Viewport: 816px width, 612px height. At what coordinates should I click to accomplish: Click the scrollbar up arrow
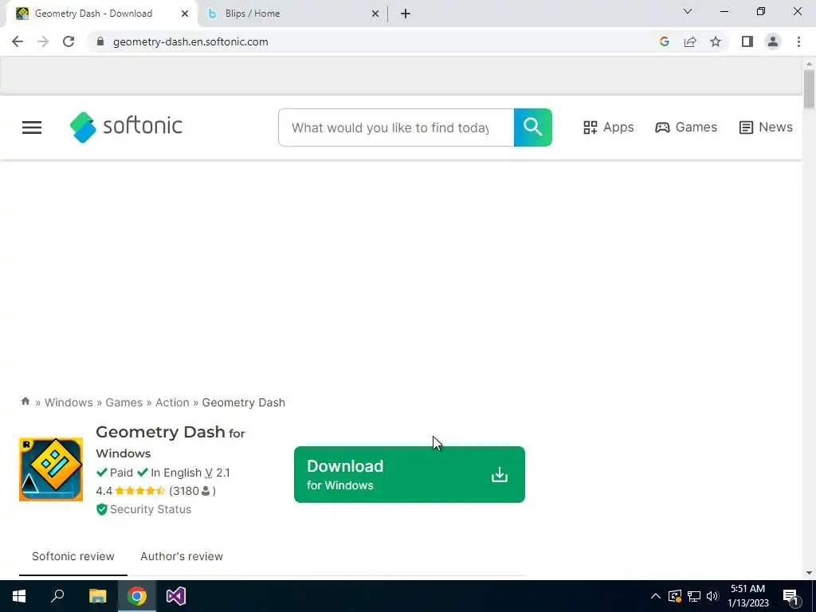click(x=809, y=64)
